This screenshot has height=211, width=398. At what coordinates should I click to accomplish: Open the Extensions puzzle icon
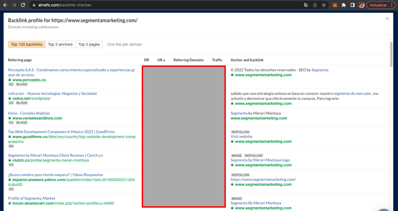[344, 5]
